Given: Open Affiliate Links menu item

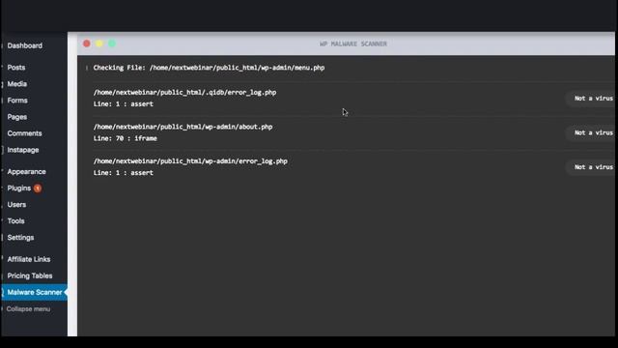Looking at the screenshot, I should pos(29,259).
